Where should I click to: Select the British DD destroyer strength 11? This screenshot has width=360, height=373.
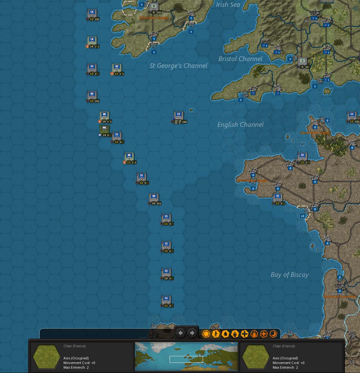[117, 69]
